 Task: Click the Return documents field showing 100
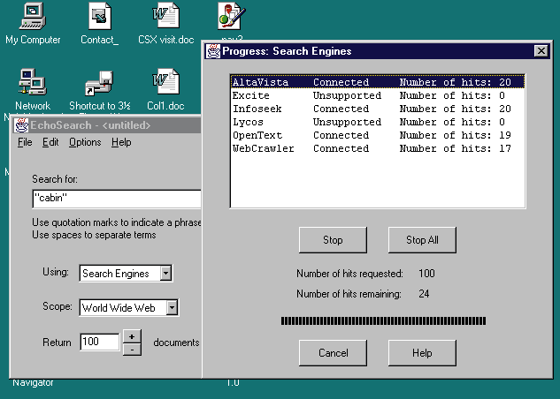100,342
